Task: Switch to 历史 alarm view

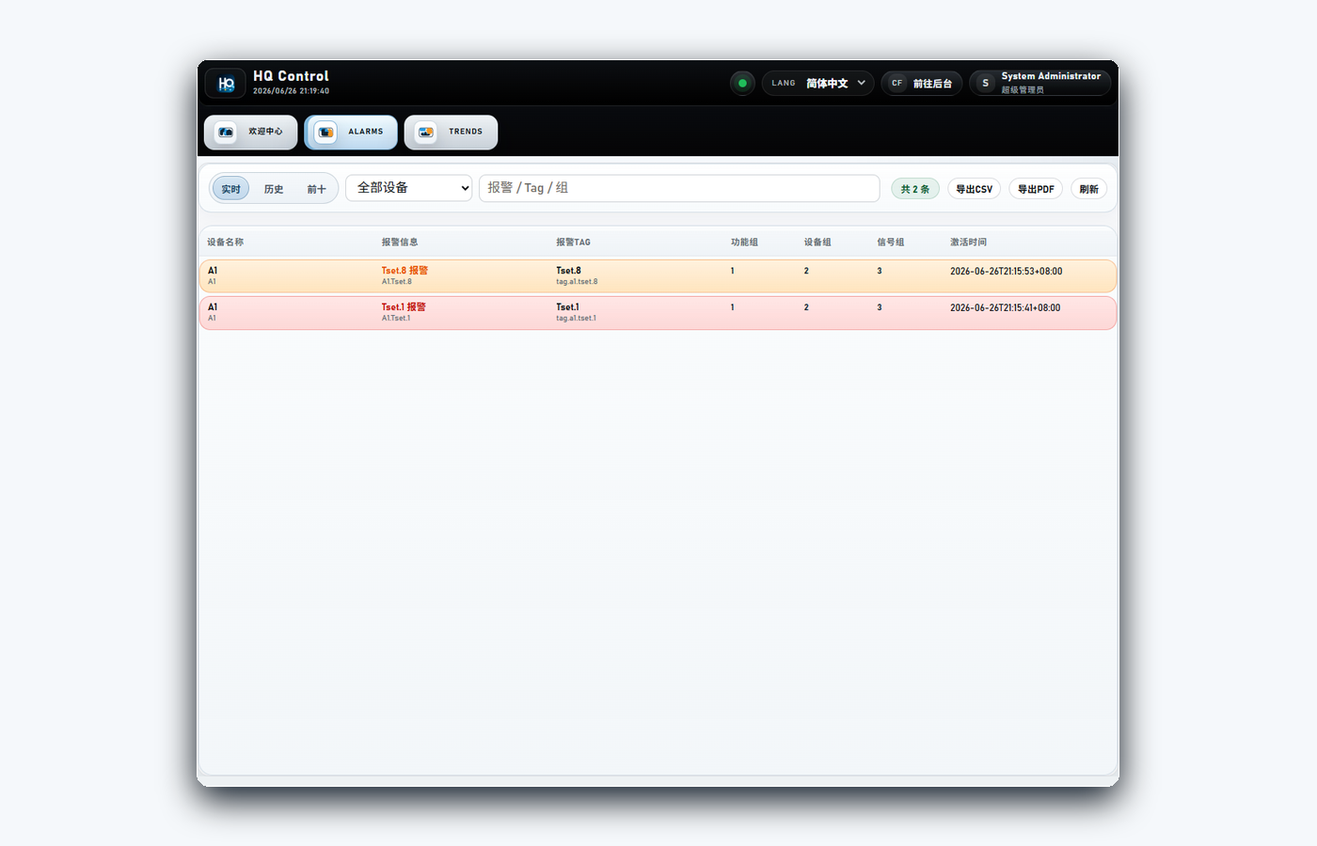Action: [274, 189]
